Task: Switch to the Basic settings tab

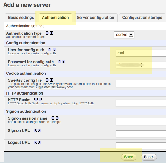Action: 21,18
